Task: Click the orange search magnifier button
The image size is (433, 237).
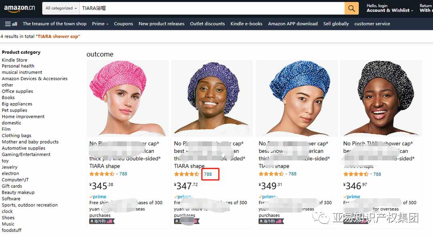Action: coord(351,8)
